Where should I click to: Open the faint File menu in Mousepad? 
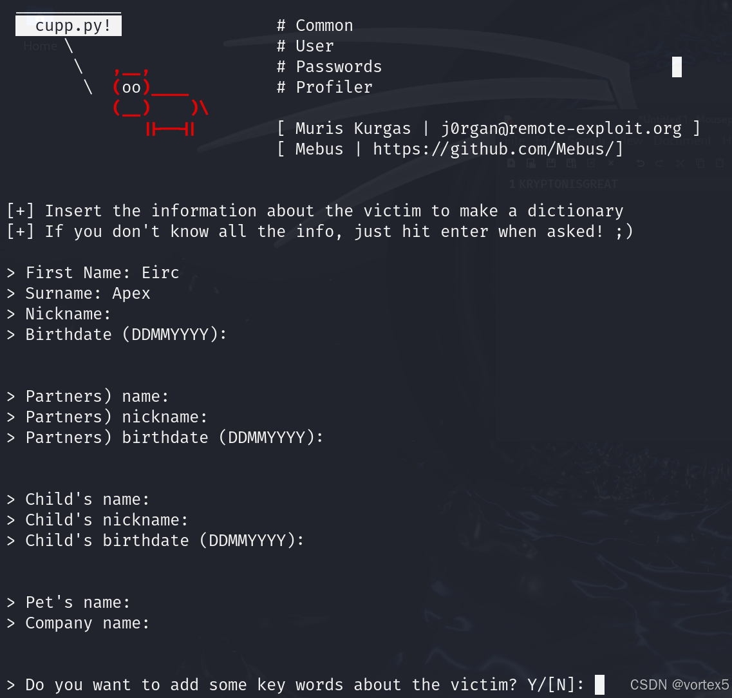(x=514, y=141)
